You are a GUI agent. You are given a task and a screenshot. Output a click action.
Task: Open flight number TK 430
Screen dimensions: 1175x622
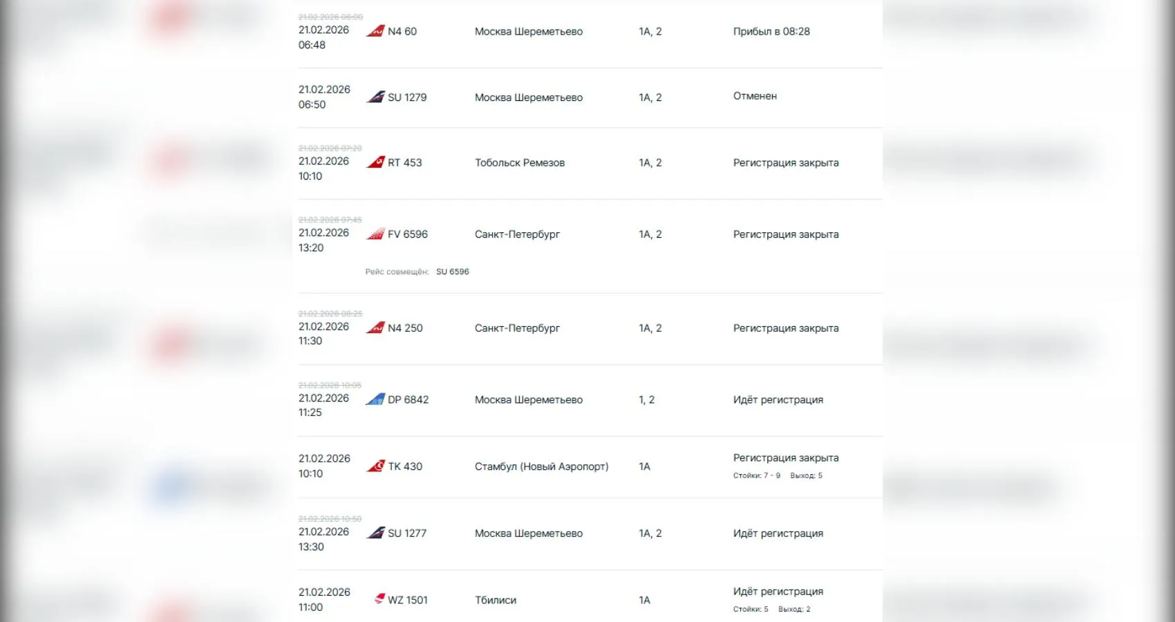coord(405,466)
